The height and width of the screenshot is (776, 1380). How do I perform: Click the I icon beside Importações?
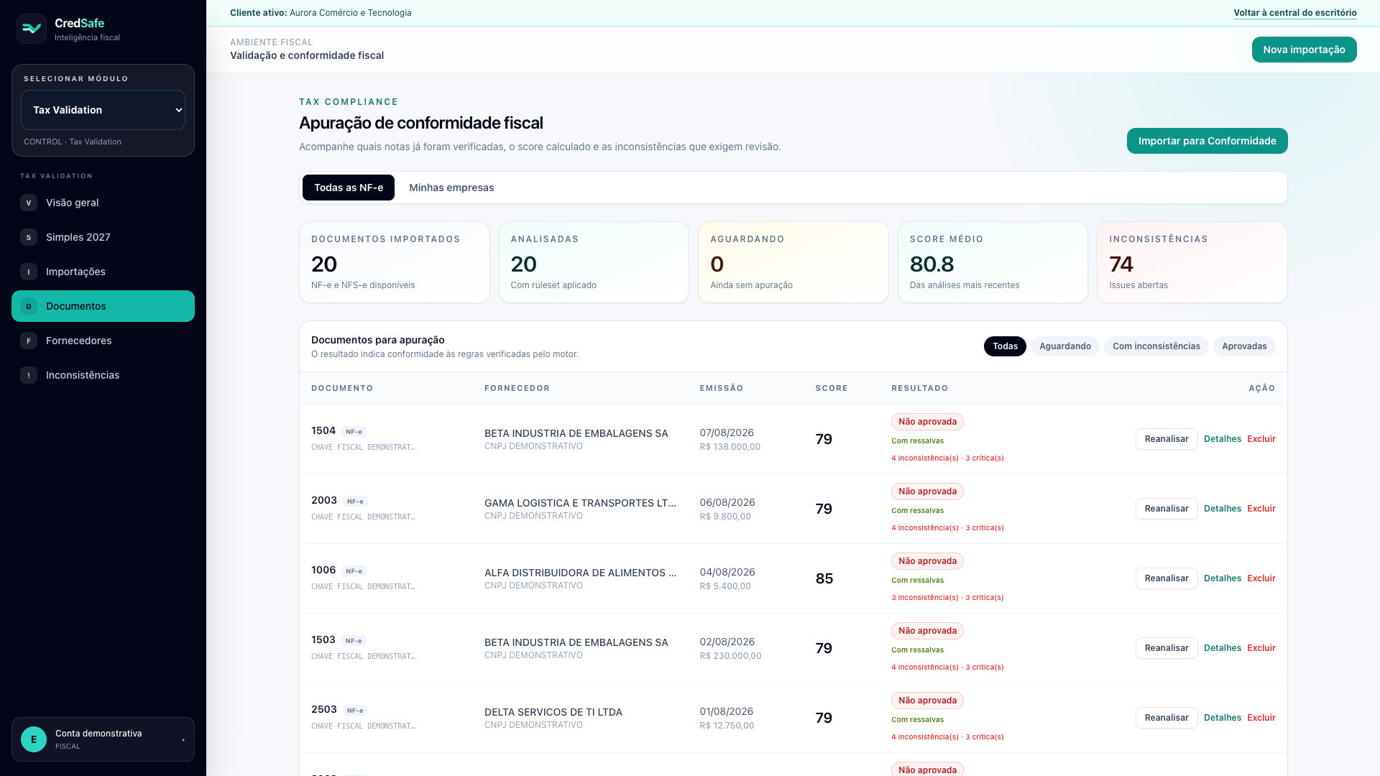29,272
